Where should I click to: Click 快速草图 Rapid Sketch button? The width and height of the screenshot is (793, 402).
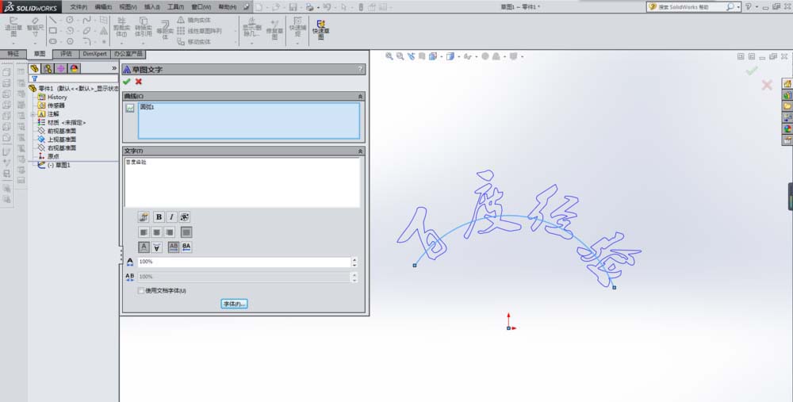[x=321, y=29]
